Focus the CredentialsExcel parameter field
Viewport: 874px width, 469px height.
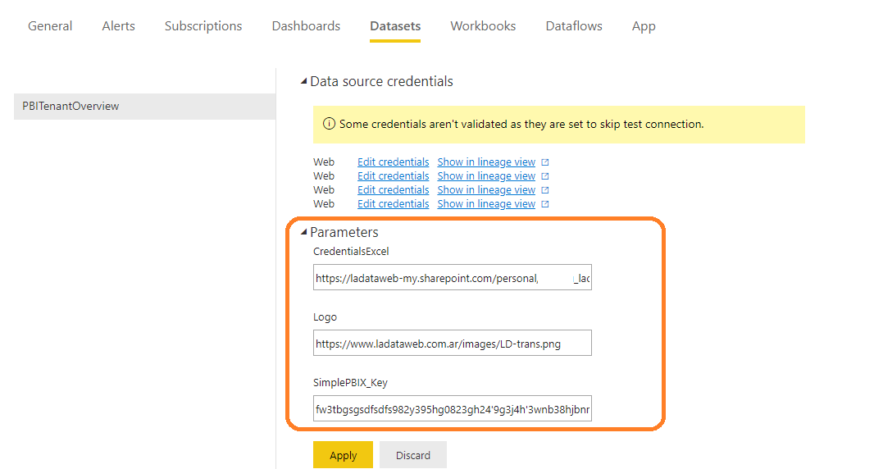click(452, 279)
